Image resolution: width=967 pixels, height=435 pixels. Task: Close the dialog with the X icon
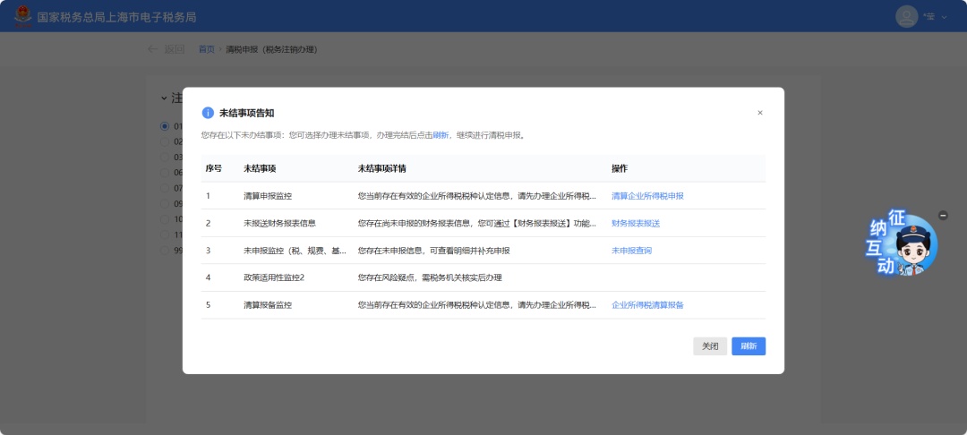point(760,113)
